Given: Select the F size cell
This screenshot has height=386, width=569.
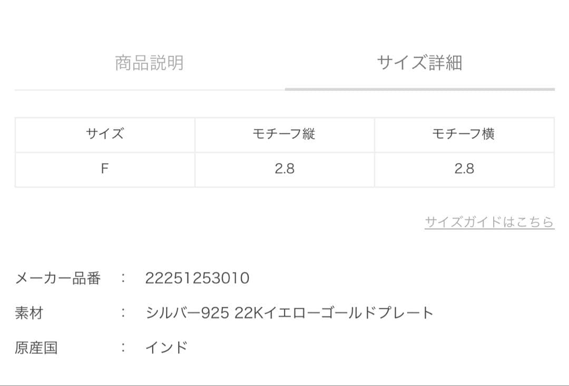Looking at the screenshot, I should 105,169.
